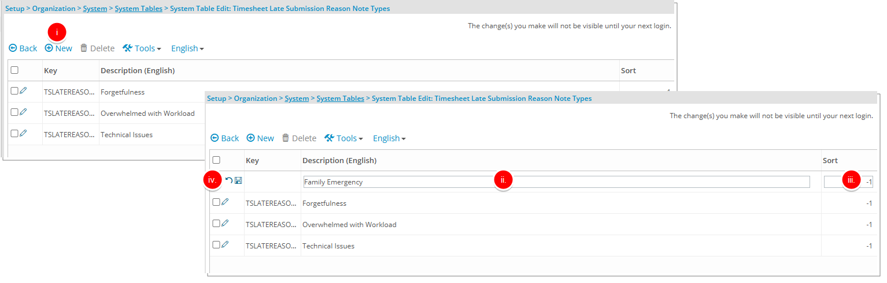
Task: Click System breadcrumb link in back window
Action: pos(95,9)
